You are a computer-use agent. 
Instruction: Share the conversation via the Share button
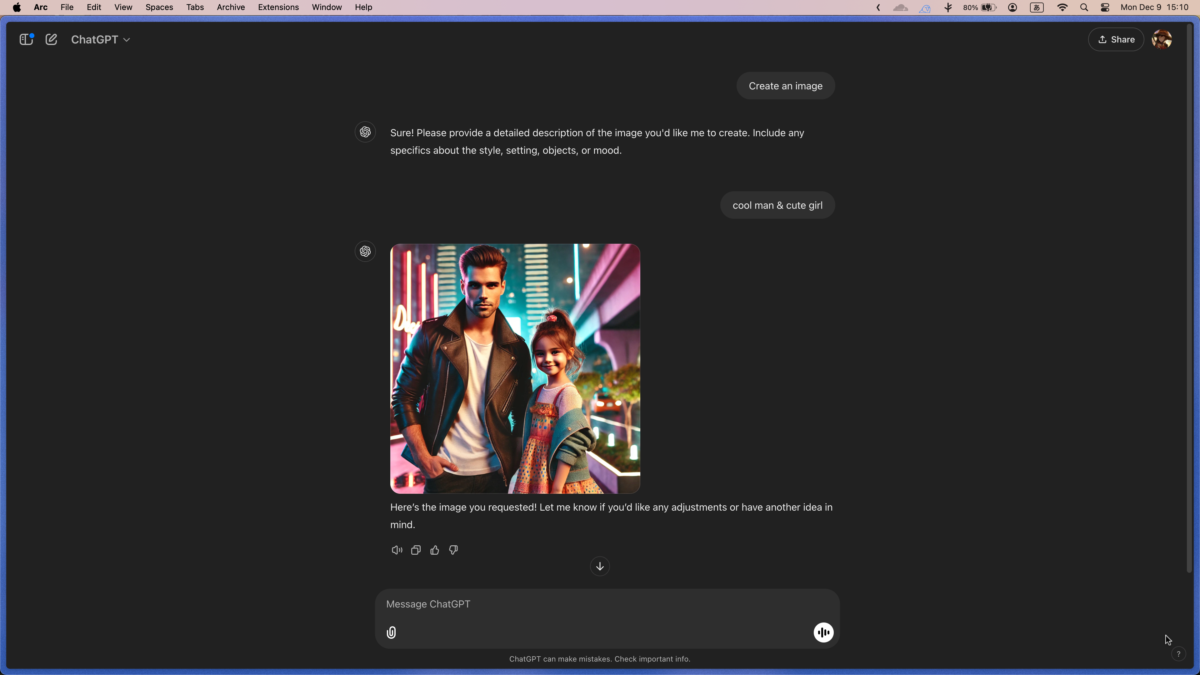tap(1116, 39)
